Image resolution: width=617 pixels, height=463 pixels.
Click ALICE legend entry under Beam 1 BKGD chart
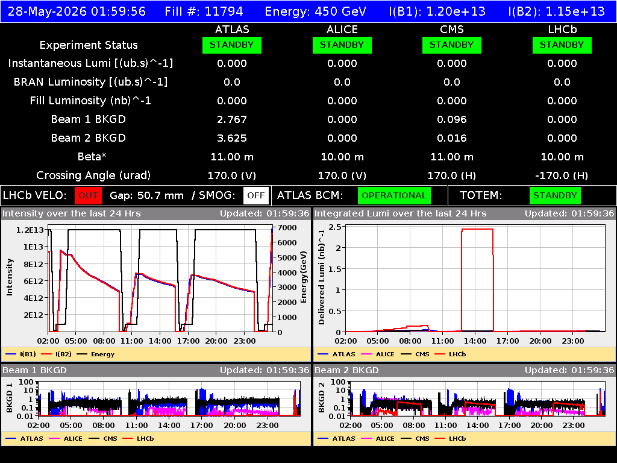click(66, 439)
